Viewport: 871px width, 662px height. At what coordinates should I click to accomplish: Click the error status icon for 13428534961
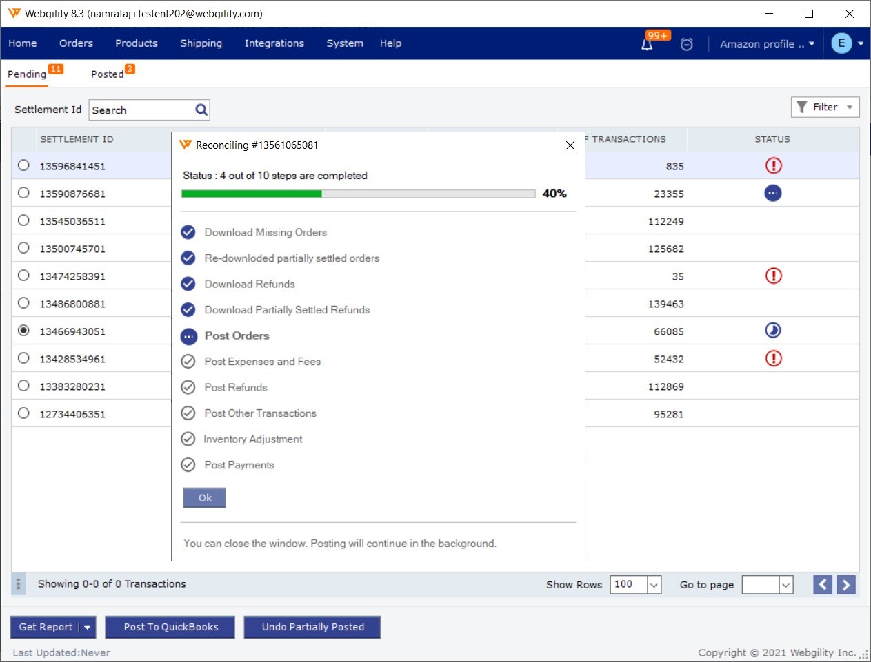(x=773, y=358)
